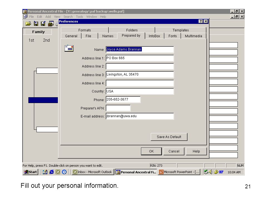This screenshot has width=267, height=200.
Task: Switch to the Formats tab
Action: pos(85,30)
